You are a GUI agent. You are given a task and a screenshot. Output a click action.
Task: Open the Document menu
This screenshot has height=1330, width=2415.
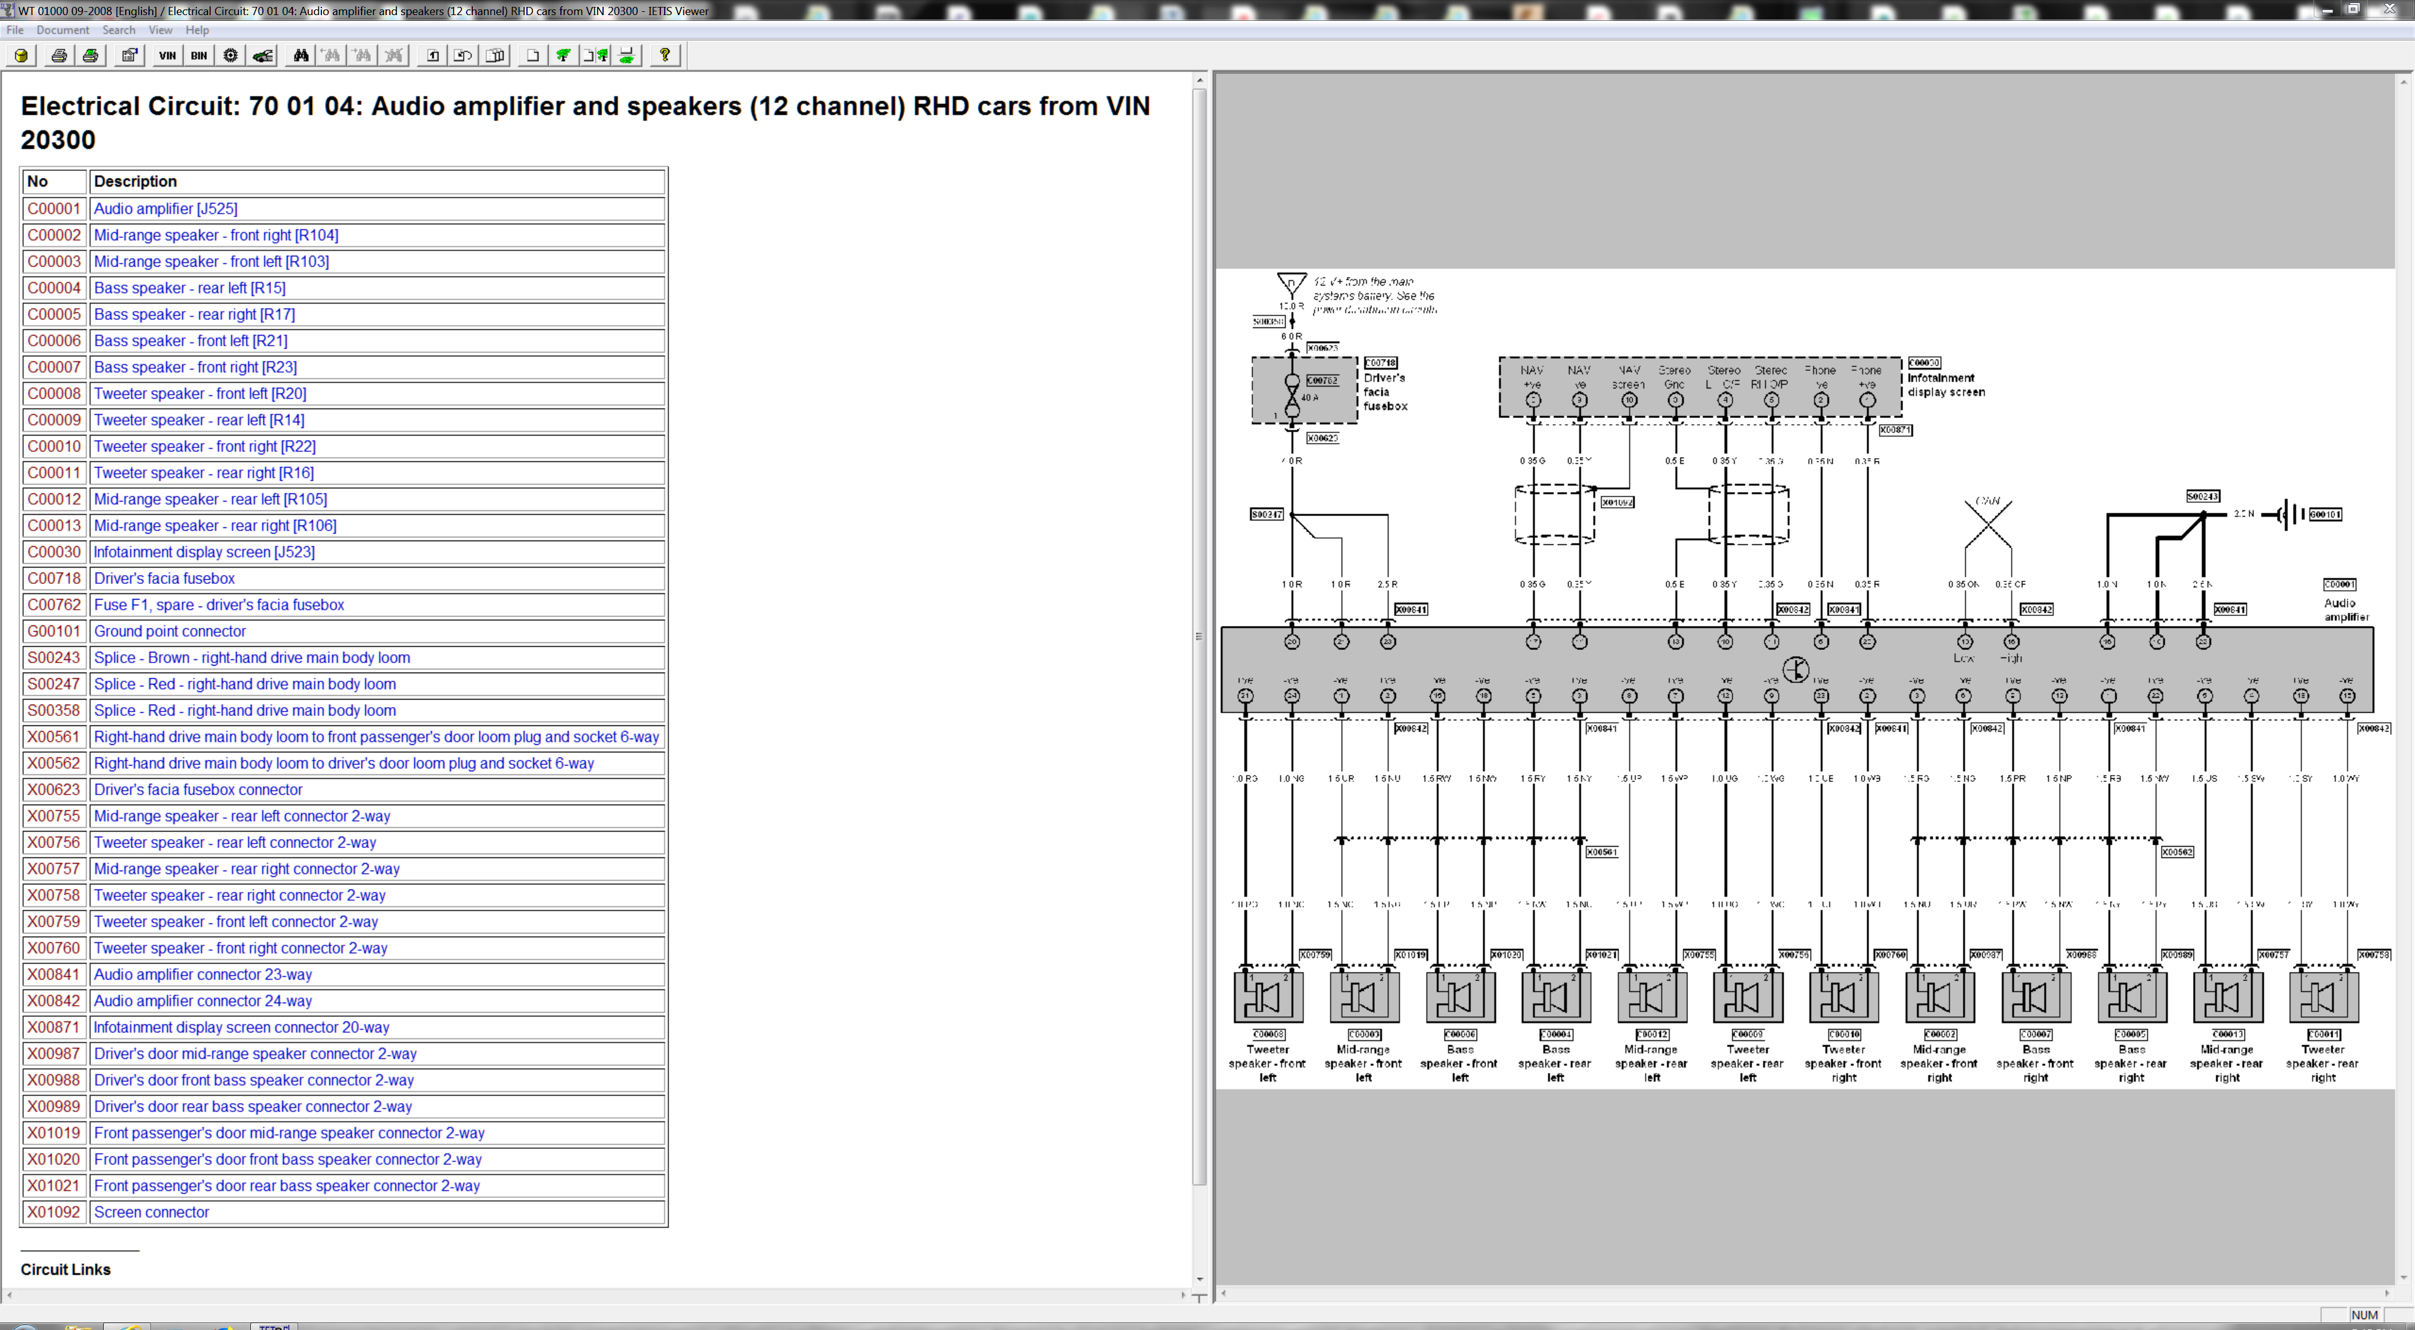63,30
